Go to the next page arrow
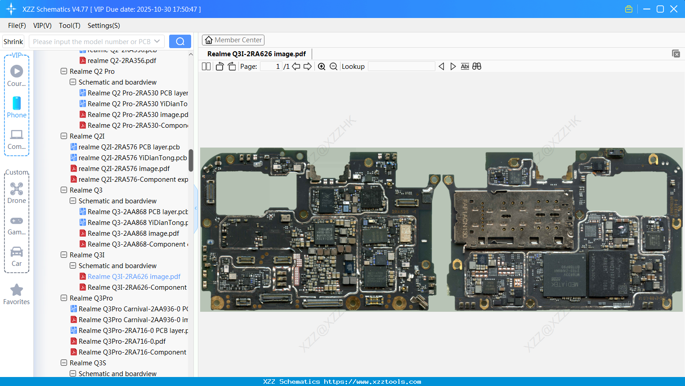 [308, 67]
